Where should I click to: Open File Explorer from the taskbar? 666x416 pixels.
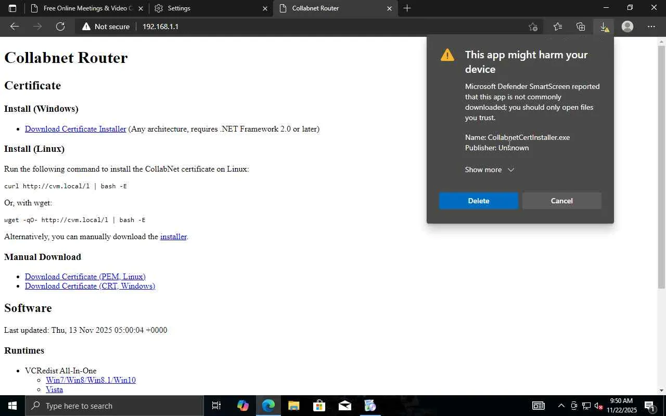(293, 406)
